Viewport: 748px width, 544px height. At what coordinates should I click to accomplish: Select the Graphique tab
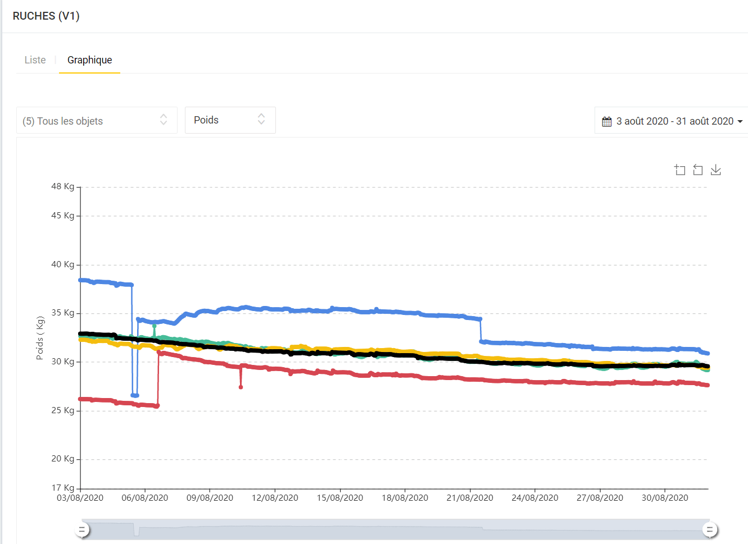pos(90,60)
